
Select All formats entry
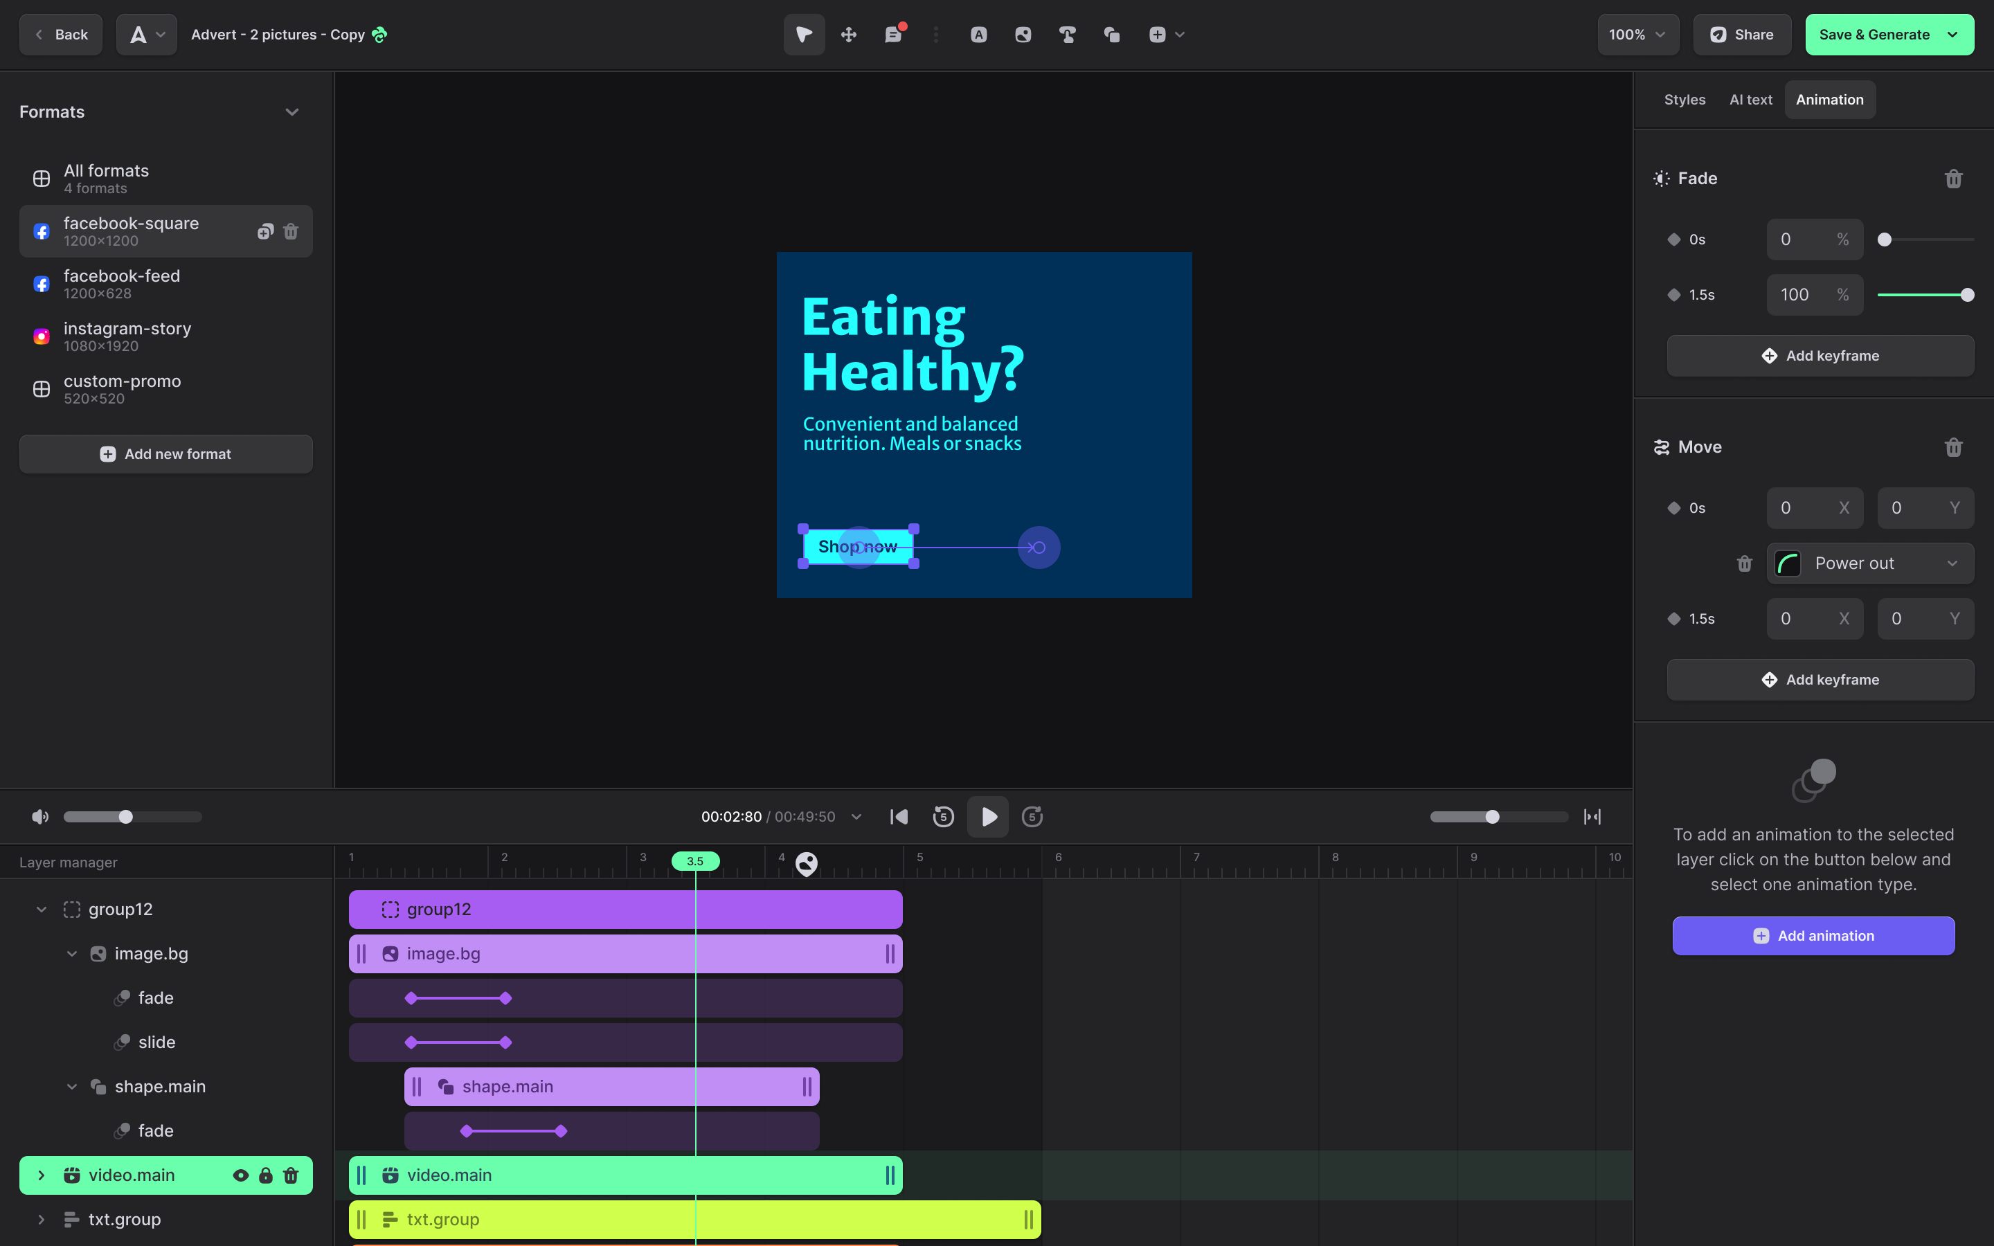click(165, 179)
